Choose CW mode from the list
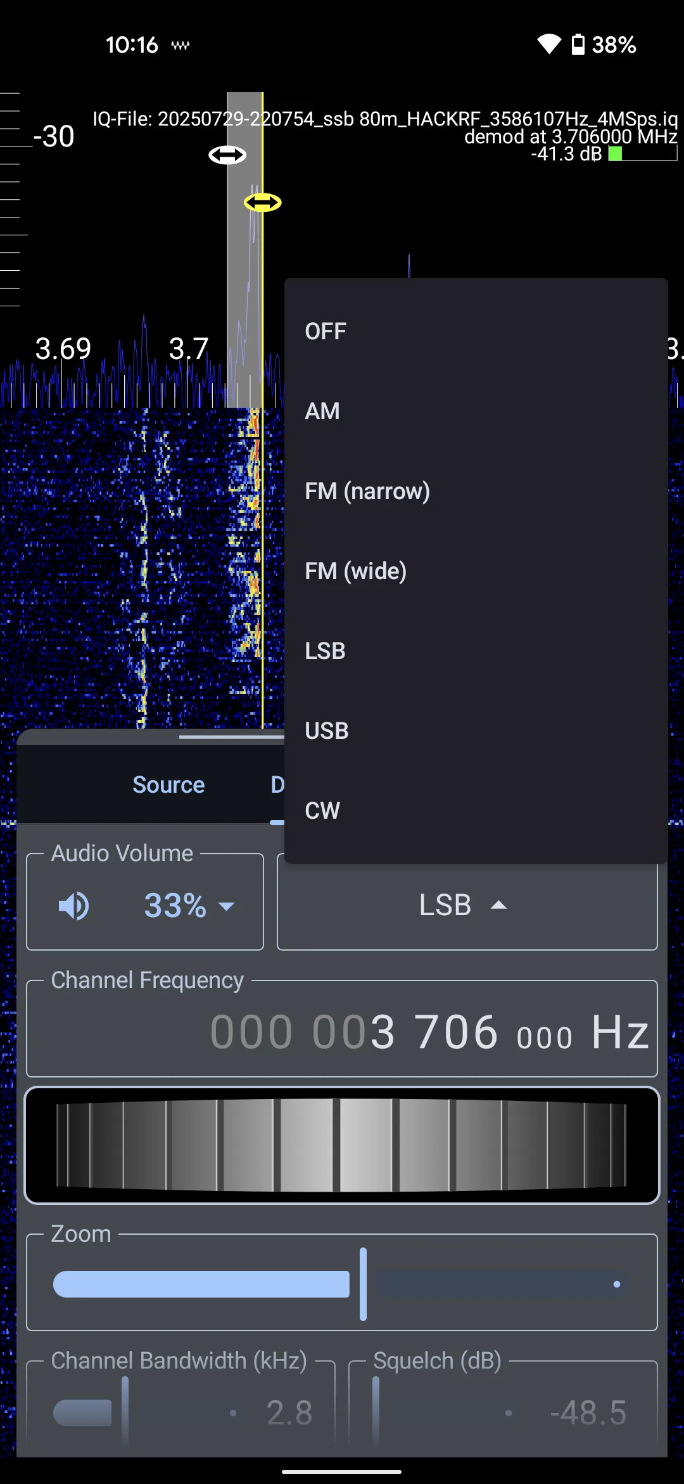Image resolution: width=684 pixels, height=1484 pixels. coord(322,810)
